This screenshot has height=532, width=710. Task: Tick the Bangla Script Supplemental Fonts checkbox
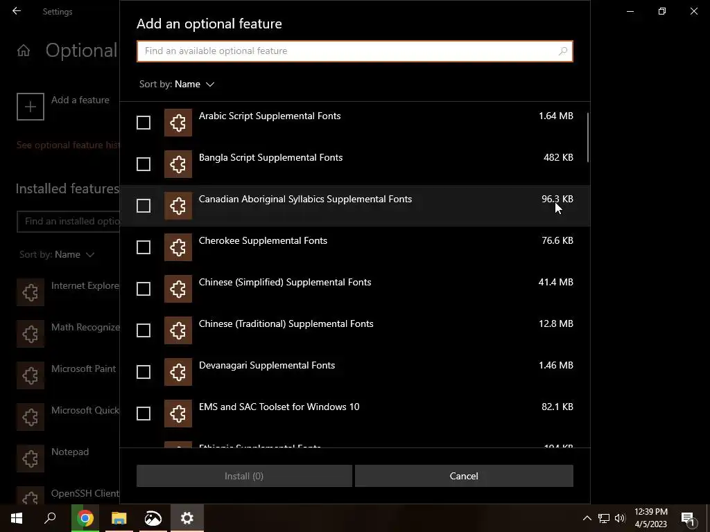pos(144,164)
